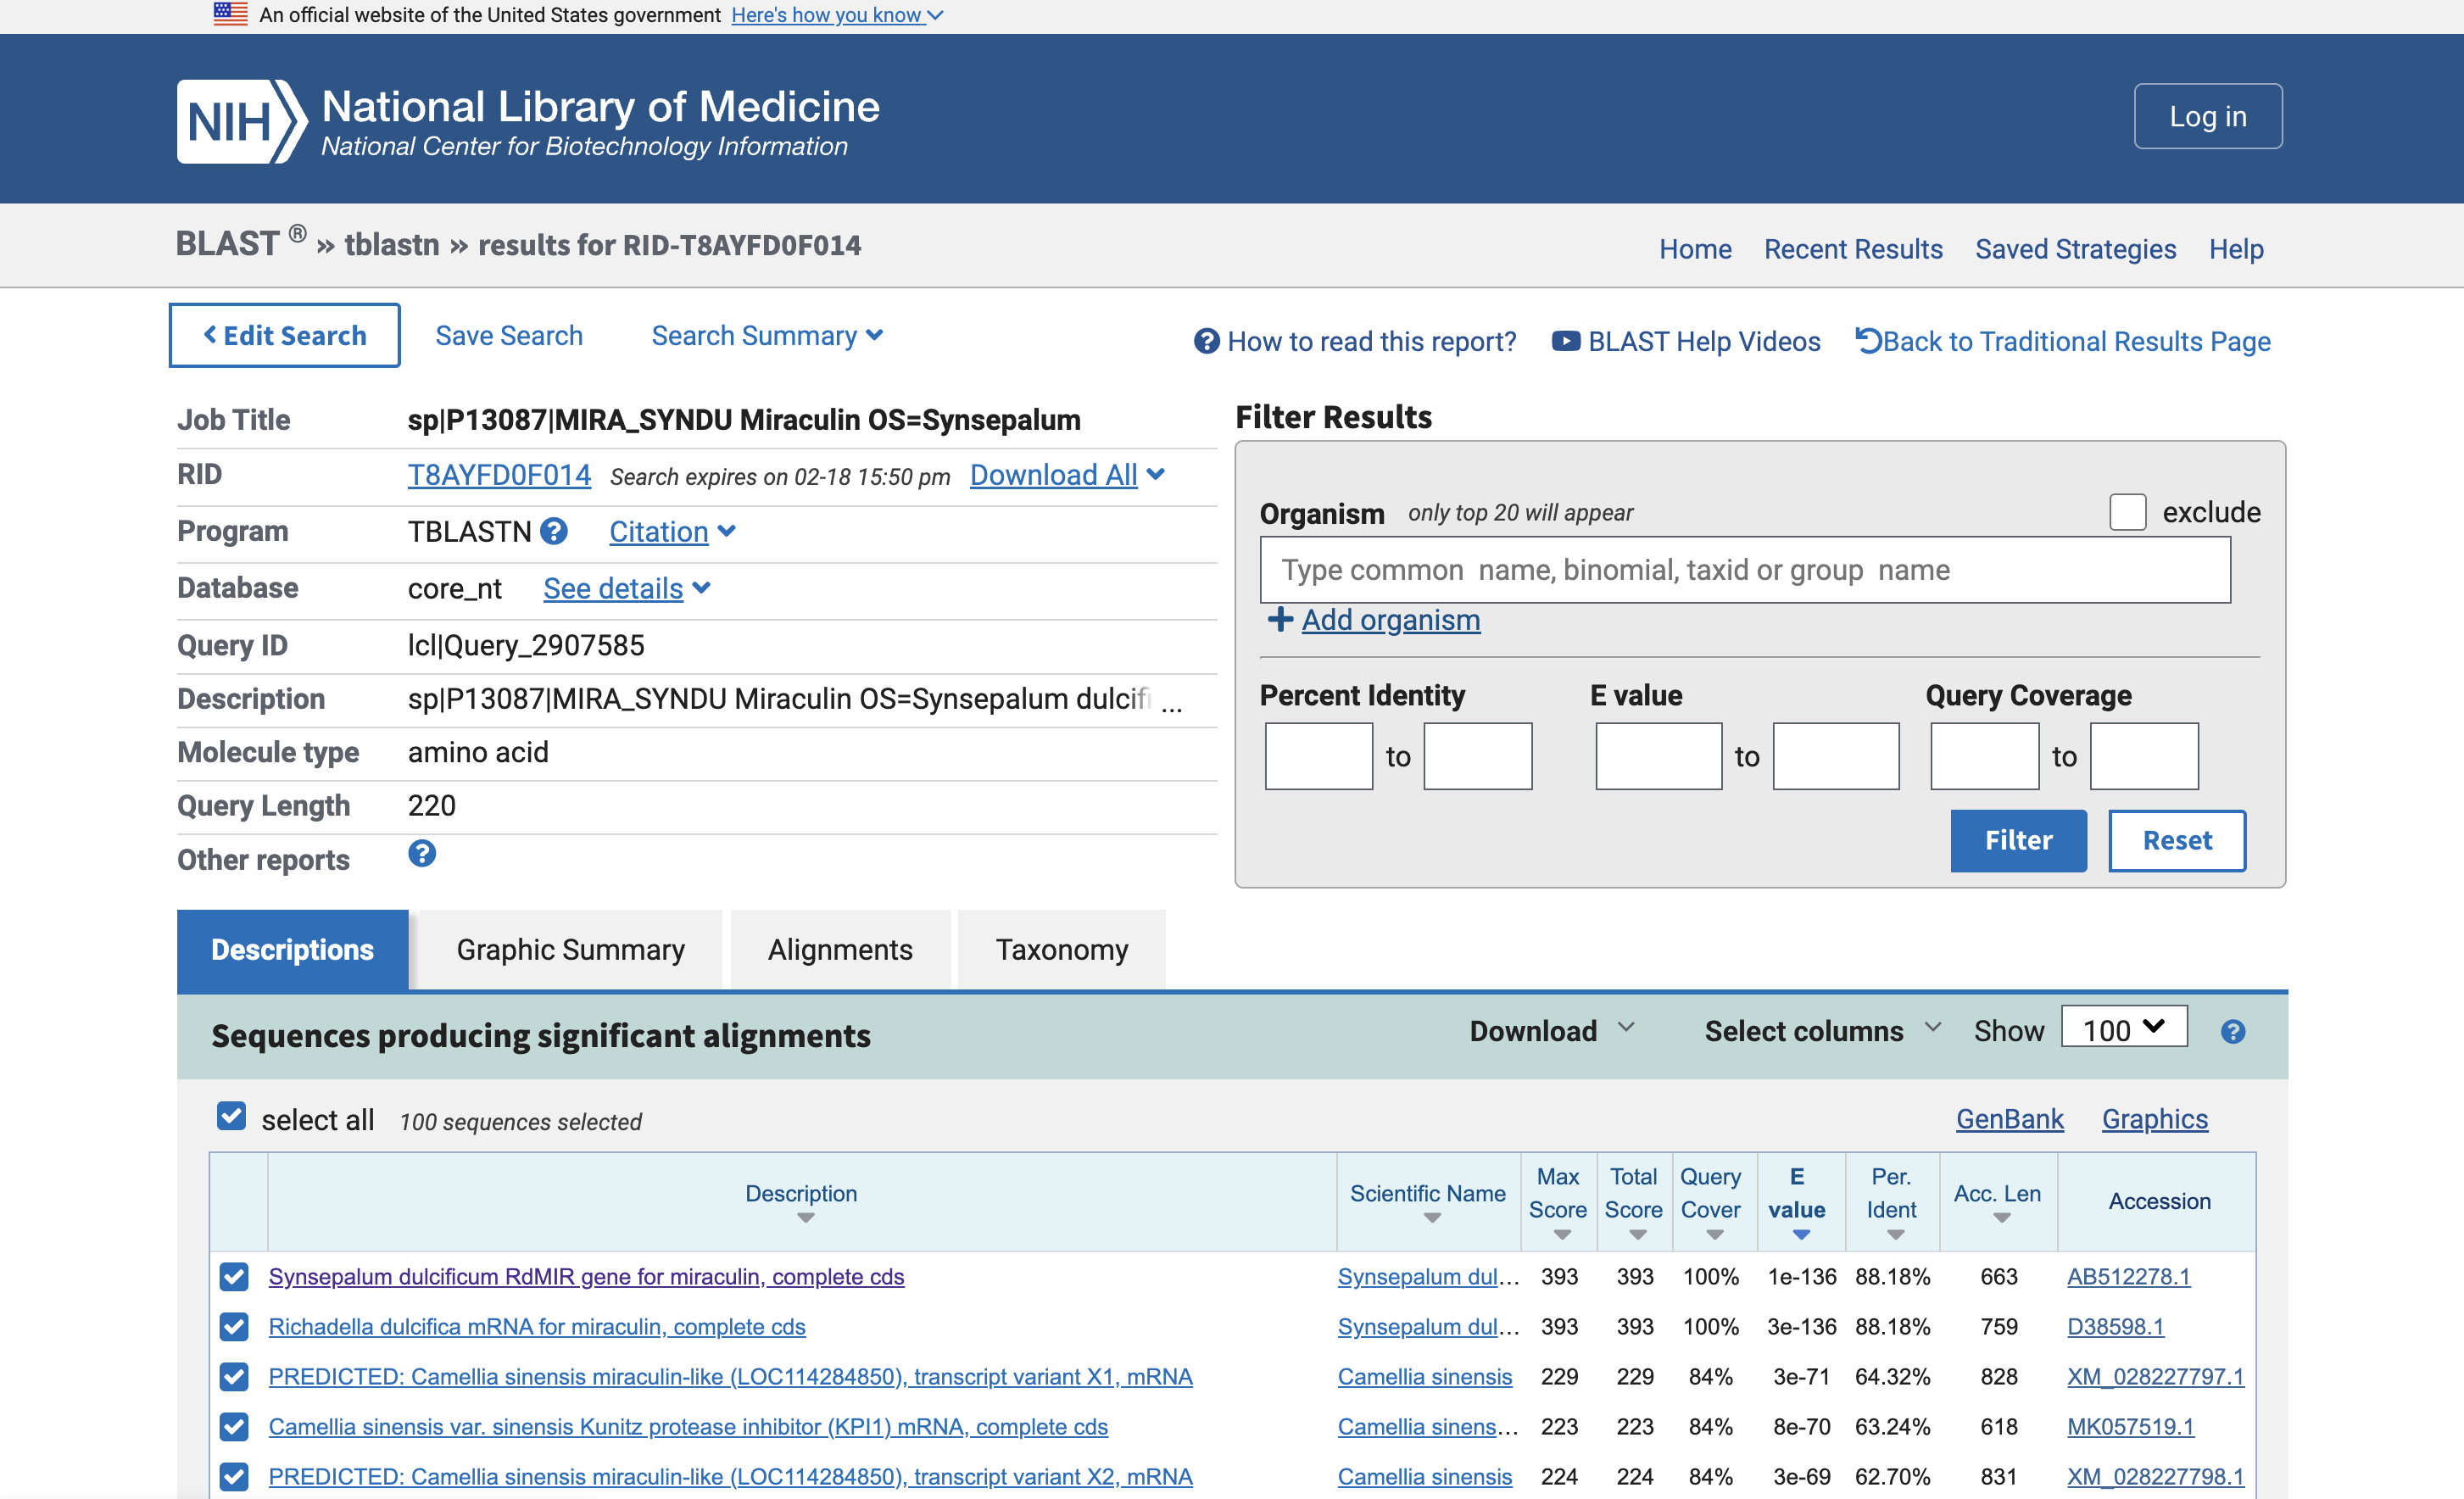The width and height of the screenshot is (2464, 1499).
Task: Uncheck the Richadella dulcifica mRNA row checkbox
Action: (234, 1326)
